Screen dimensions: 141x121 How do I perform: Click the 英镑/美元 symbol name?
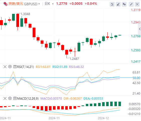pos(16,4)
